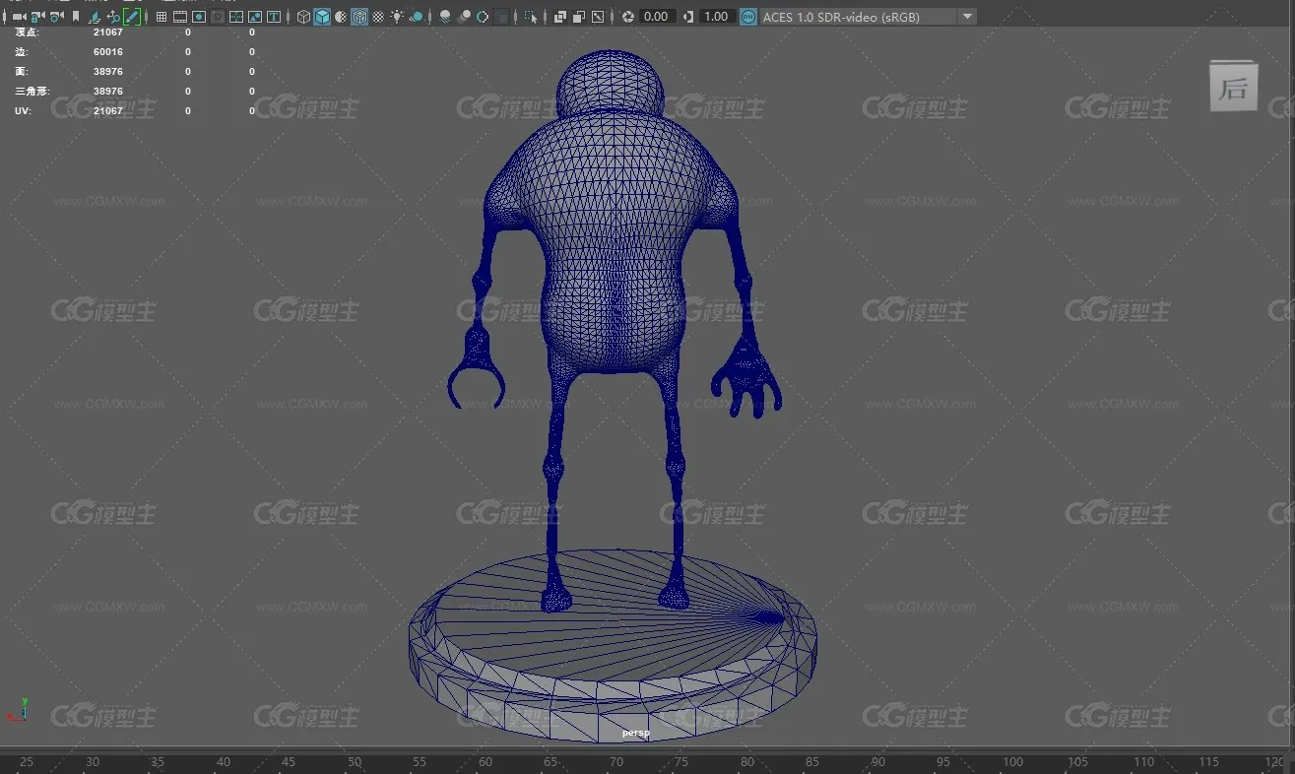Click the 边 count 60016
This screenshot has height=774, width=1295.
(108, 52)
